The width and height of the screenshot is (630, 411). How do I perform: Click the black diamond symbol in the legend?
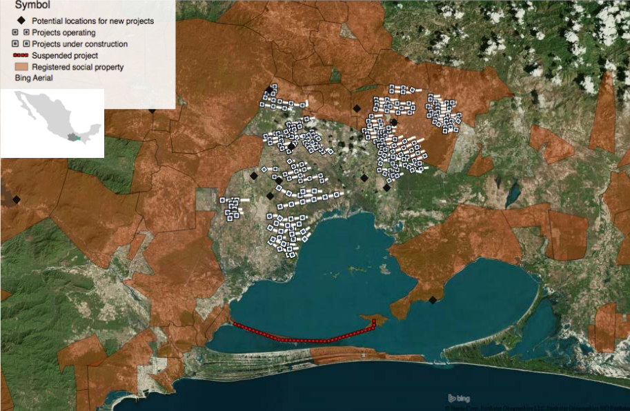(20, 21)
